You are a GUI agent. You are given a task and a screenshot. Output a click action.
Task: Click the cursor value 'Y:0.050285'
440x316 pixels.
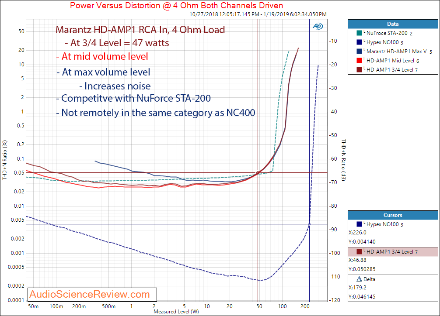pos(362,269)
